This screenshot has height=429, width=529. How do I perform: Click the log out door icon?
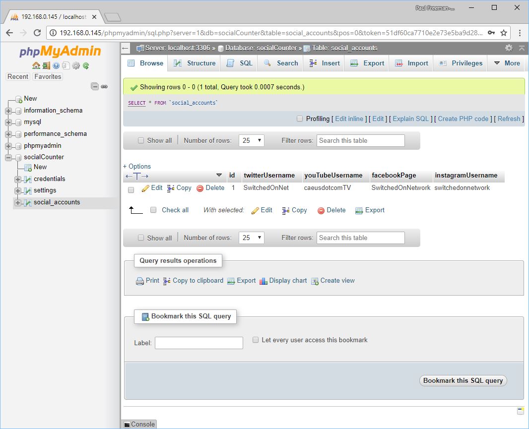(46, 65)
